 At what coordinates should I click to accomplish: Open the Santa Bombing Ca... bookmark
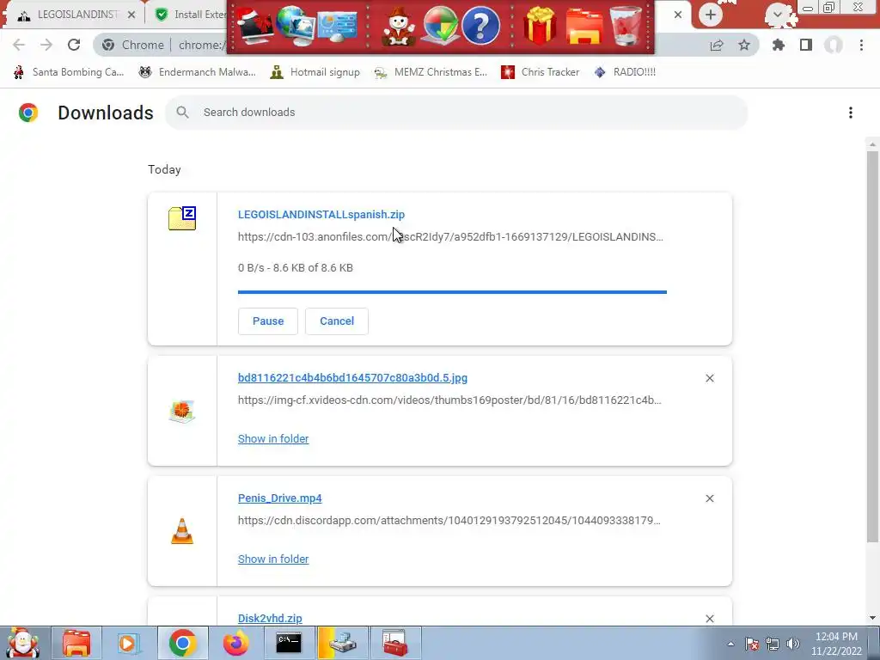click(x=69, y=72)
